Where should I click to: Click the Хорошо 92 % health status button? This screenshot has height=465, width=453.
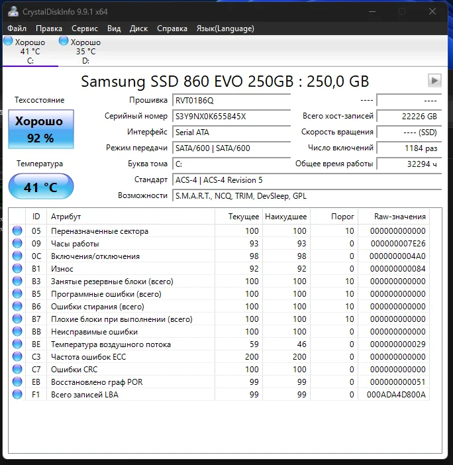(41, 129)
